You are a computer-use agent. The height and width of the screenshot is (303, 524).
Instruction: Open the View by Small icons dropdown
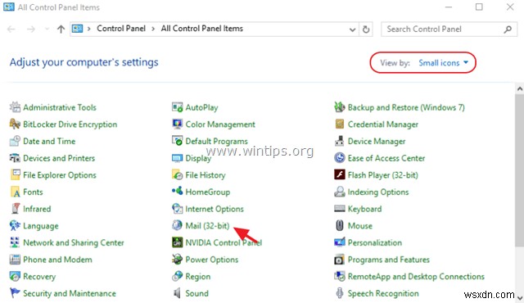[444, 63]
